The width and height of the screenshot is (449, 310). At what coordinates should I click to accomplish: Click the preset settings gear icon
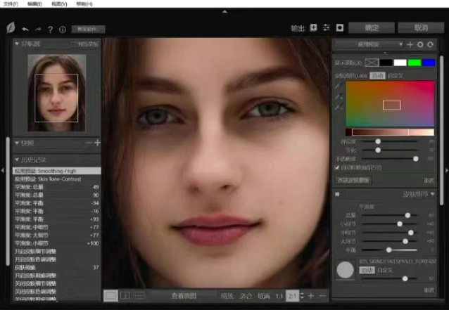tap(421, 44)
